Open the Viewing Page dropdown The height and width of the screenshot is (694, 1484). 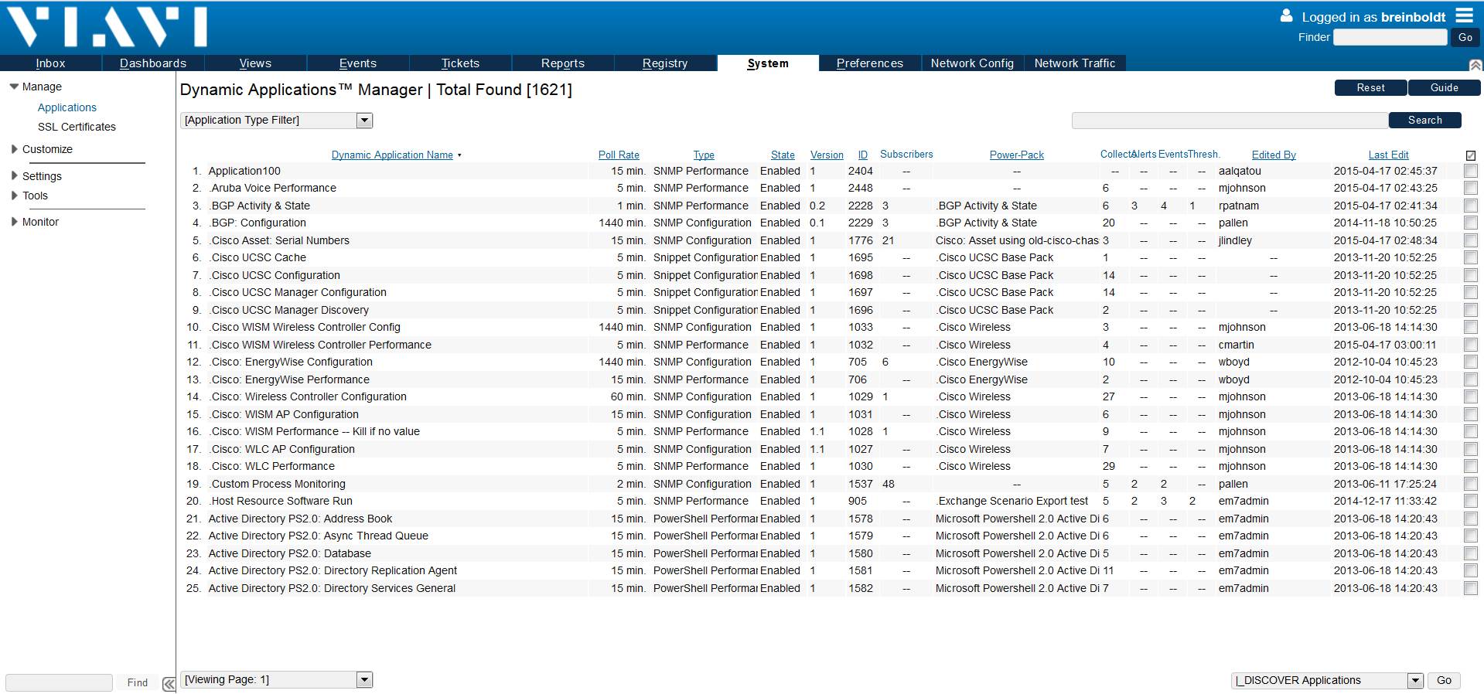(277, 679)
